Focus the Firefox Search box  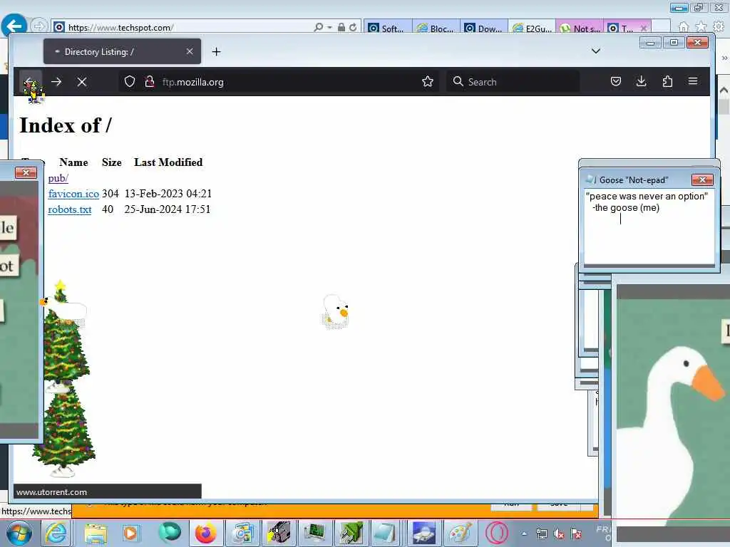(512, 82)
